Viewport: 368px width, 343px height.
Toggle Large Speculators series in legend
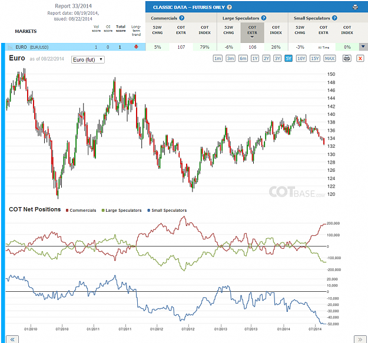coord(121,210)
